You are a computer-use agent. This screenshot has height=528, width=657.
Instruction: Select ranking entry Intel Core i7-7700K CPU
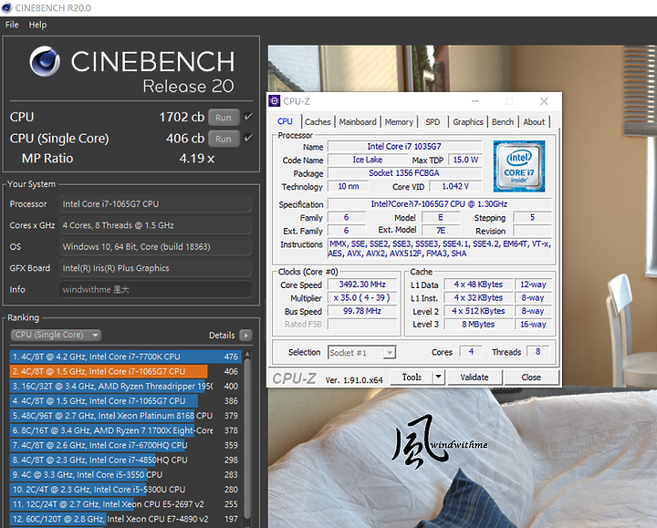pos(125,357)
